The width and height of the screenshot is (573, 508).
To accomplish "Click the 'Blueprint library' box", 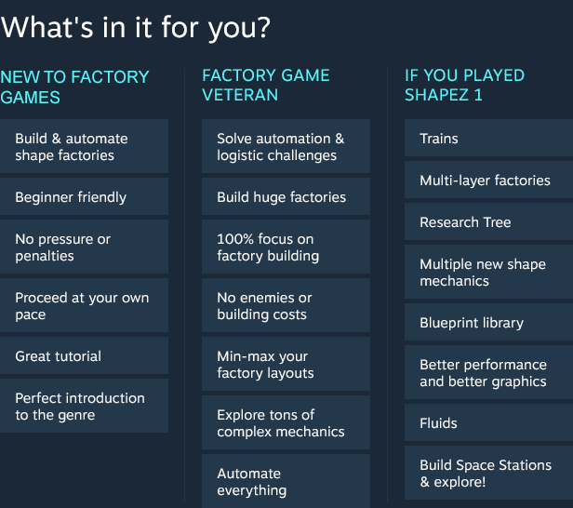I will pyautogui.click(x=488, y=323).
